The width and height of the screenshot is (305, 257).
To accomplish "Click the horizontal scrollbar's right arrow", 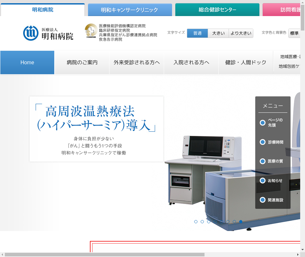I will coord(298,255).
